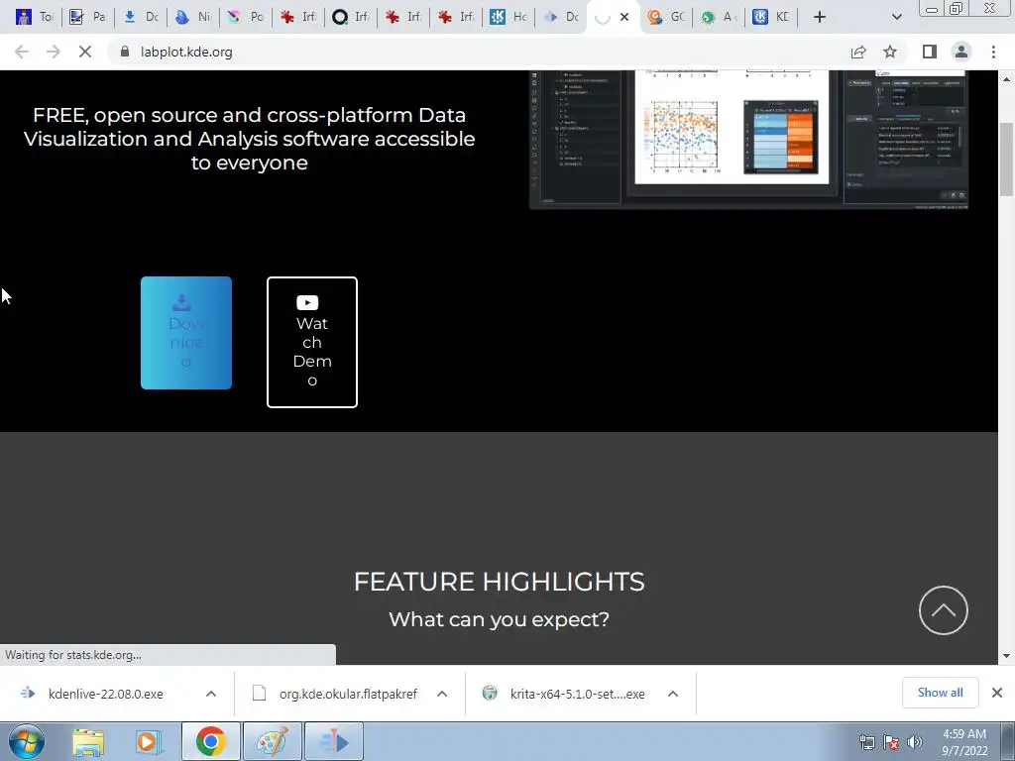This screenshot has width=1015, height=761.
Task: Click the browser back arrow
Action: [x=22, y=52]
